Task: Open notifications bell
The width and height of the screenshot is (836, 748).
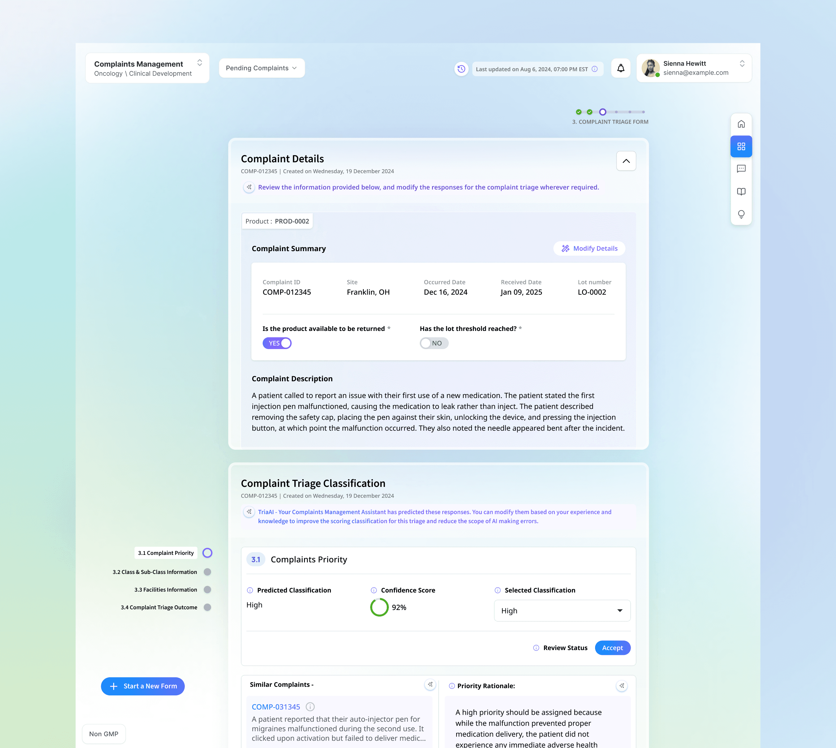Action: [621, 68]
